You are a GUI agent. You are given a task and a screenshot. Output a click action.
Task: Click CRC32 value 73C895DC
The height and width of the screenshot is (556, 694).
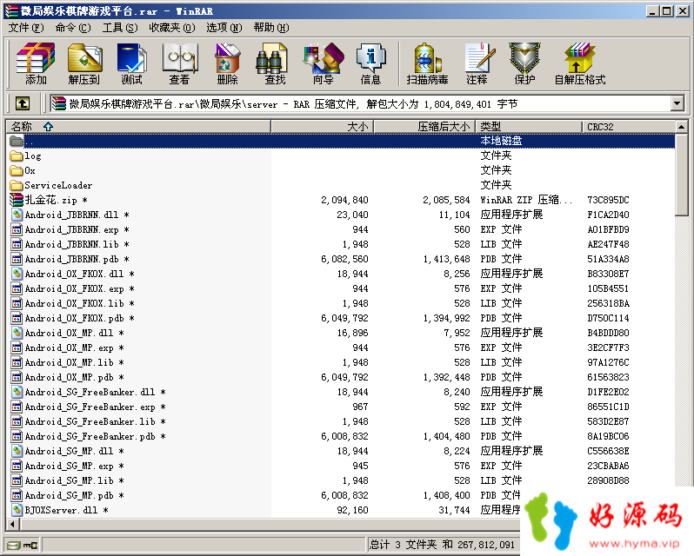608,200
